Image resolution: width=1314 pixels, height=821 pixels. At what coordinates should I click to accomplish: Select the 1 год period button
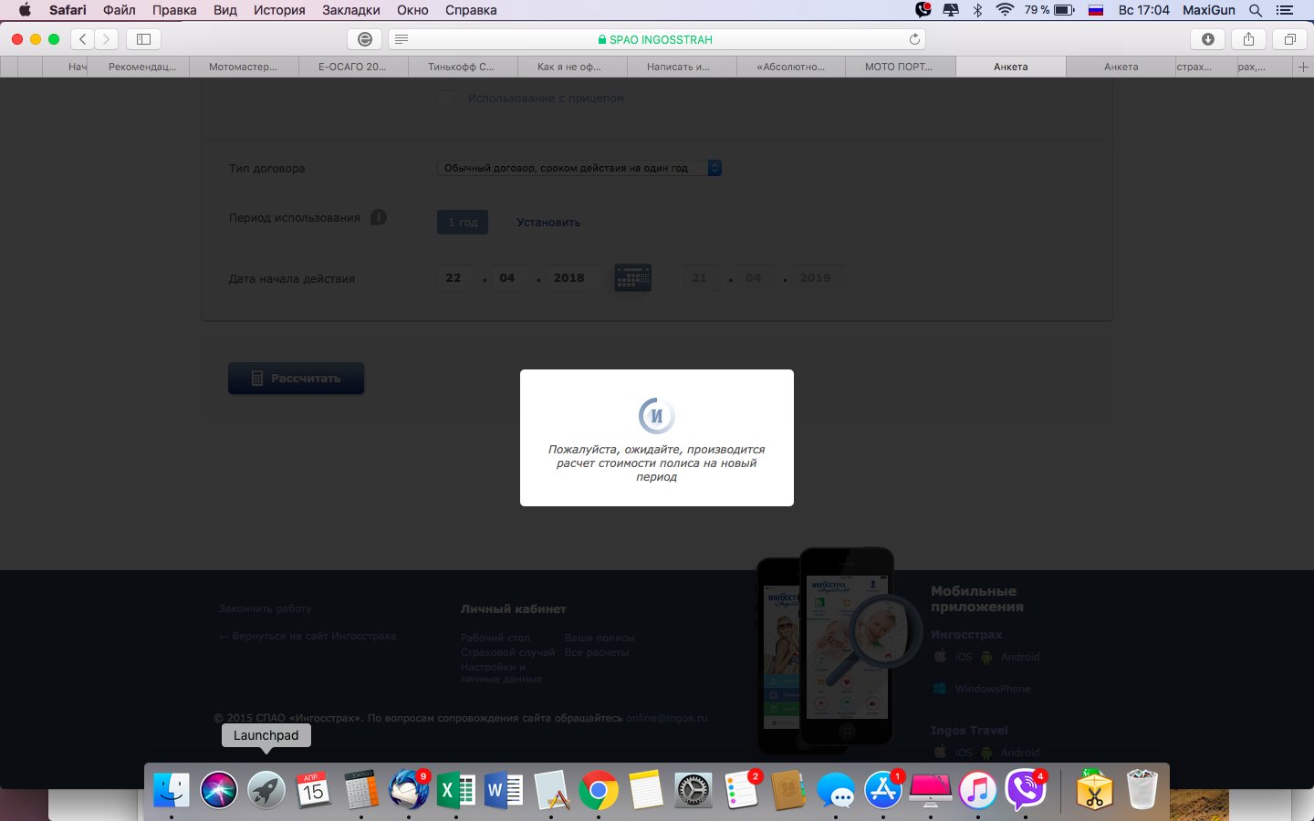coord(463,223)
